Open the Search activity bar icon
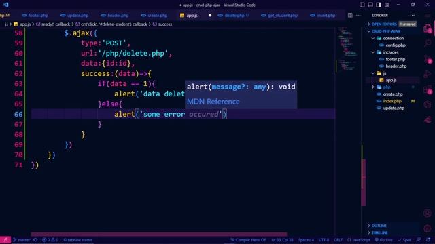 click(x=428, y=43)
